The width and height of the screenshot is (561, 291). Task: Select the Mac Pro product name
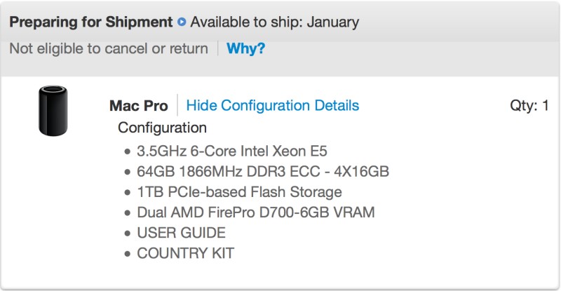tap(138, 106)
